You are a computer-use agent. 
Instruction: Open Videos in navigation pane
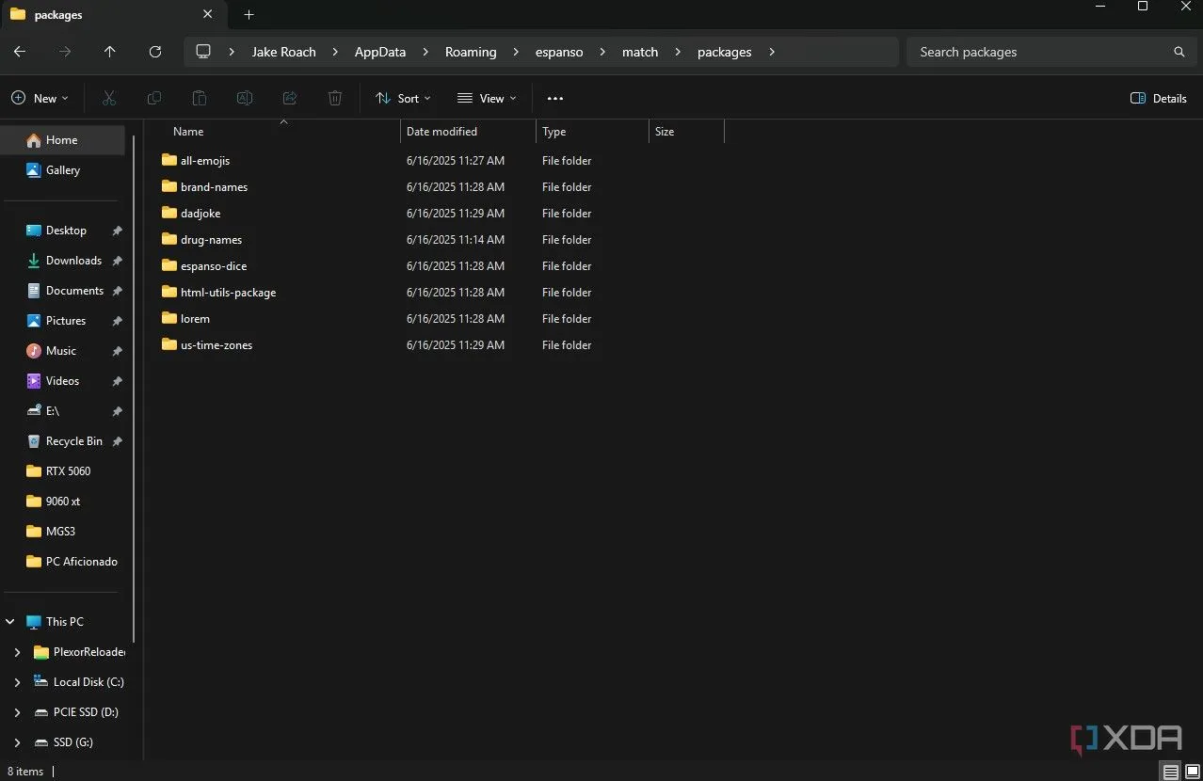pos(62,381)
